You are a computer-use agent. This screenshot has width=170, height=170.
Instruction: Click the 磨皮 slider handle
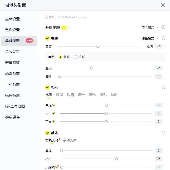click(x=92, y=68)
